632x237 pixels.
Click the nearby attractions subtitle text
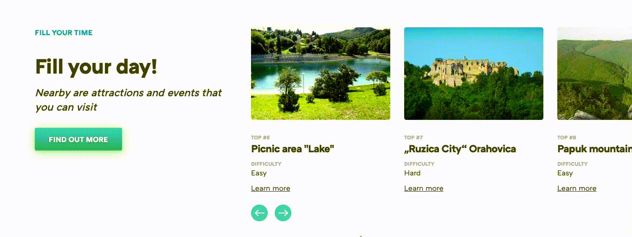tap(129, 100)
